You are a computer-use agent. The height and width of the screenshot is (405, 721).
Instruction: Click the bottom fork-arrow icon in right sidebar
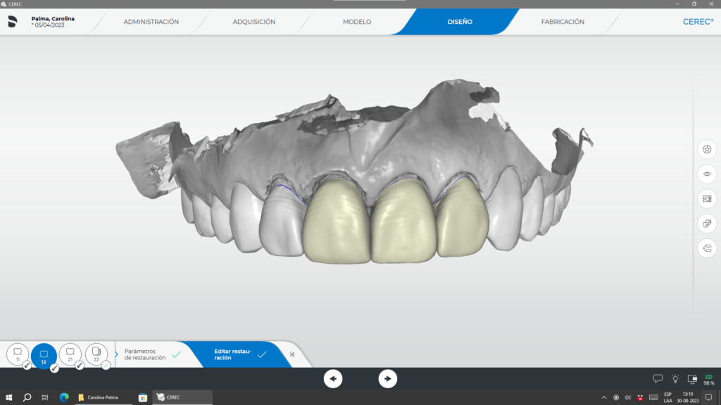tap(707, 248)
